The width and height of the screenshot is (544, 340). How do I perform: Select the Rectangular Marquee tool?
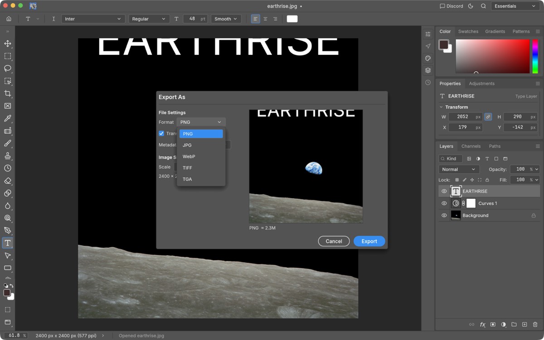point(8,56)
